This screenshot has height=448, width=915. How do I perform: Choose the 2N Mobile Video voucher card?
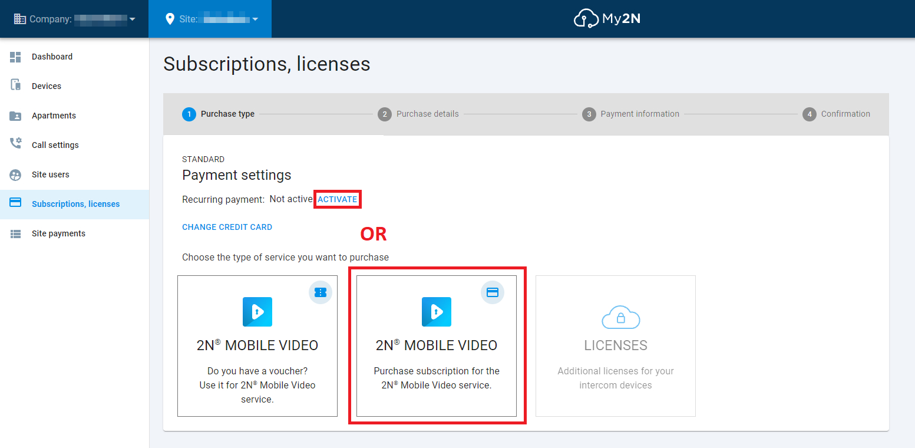click(x=257, y=346)
